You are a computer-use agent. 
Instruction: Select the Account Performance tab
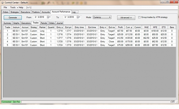tap(61, 12)
